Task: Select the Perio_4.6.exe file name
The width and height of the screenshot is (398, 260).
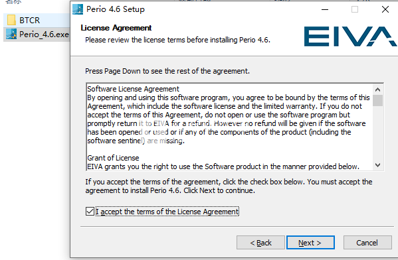Action: pos(44,34)
